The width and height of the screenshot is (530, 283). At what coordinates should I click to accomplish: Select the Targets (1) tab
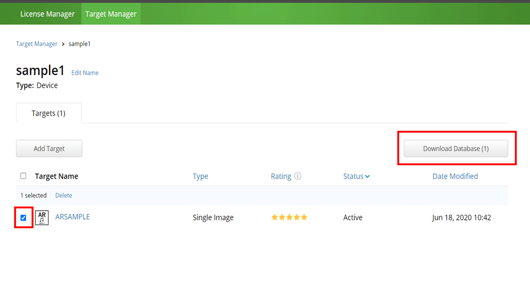click(49, 113)
